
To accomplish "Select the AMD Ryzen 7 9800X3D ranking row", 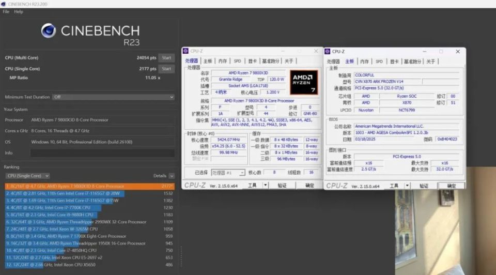I will click(89, 186).
